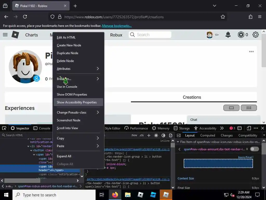Switch experiences to slideshow view button
The width and height of the screenshot is (266, 200).
tap(231, 108)
